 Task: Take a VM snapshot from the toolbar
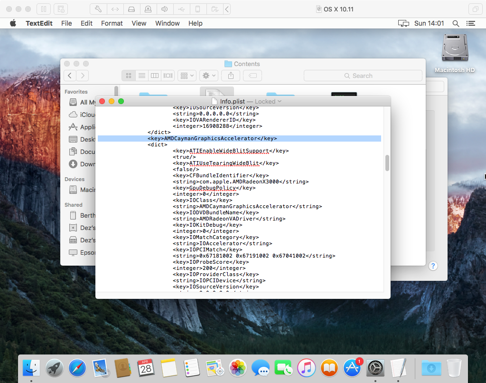61,9
